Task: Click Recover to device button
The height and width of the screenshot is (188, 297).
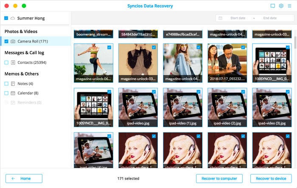Action: pos(271,178)
